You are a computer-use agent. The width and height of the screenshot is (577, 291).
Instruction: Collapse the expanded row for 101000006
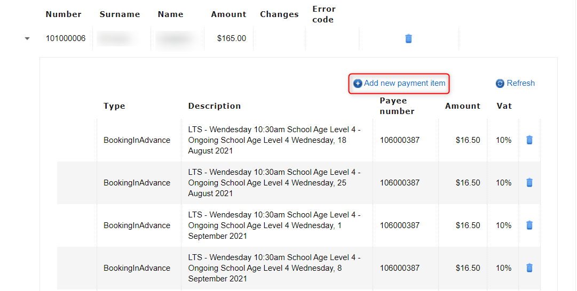(x=27, y=39)
